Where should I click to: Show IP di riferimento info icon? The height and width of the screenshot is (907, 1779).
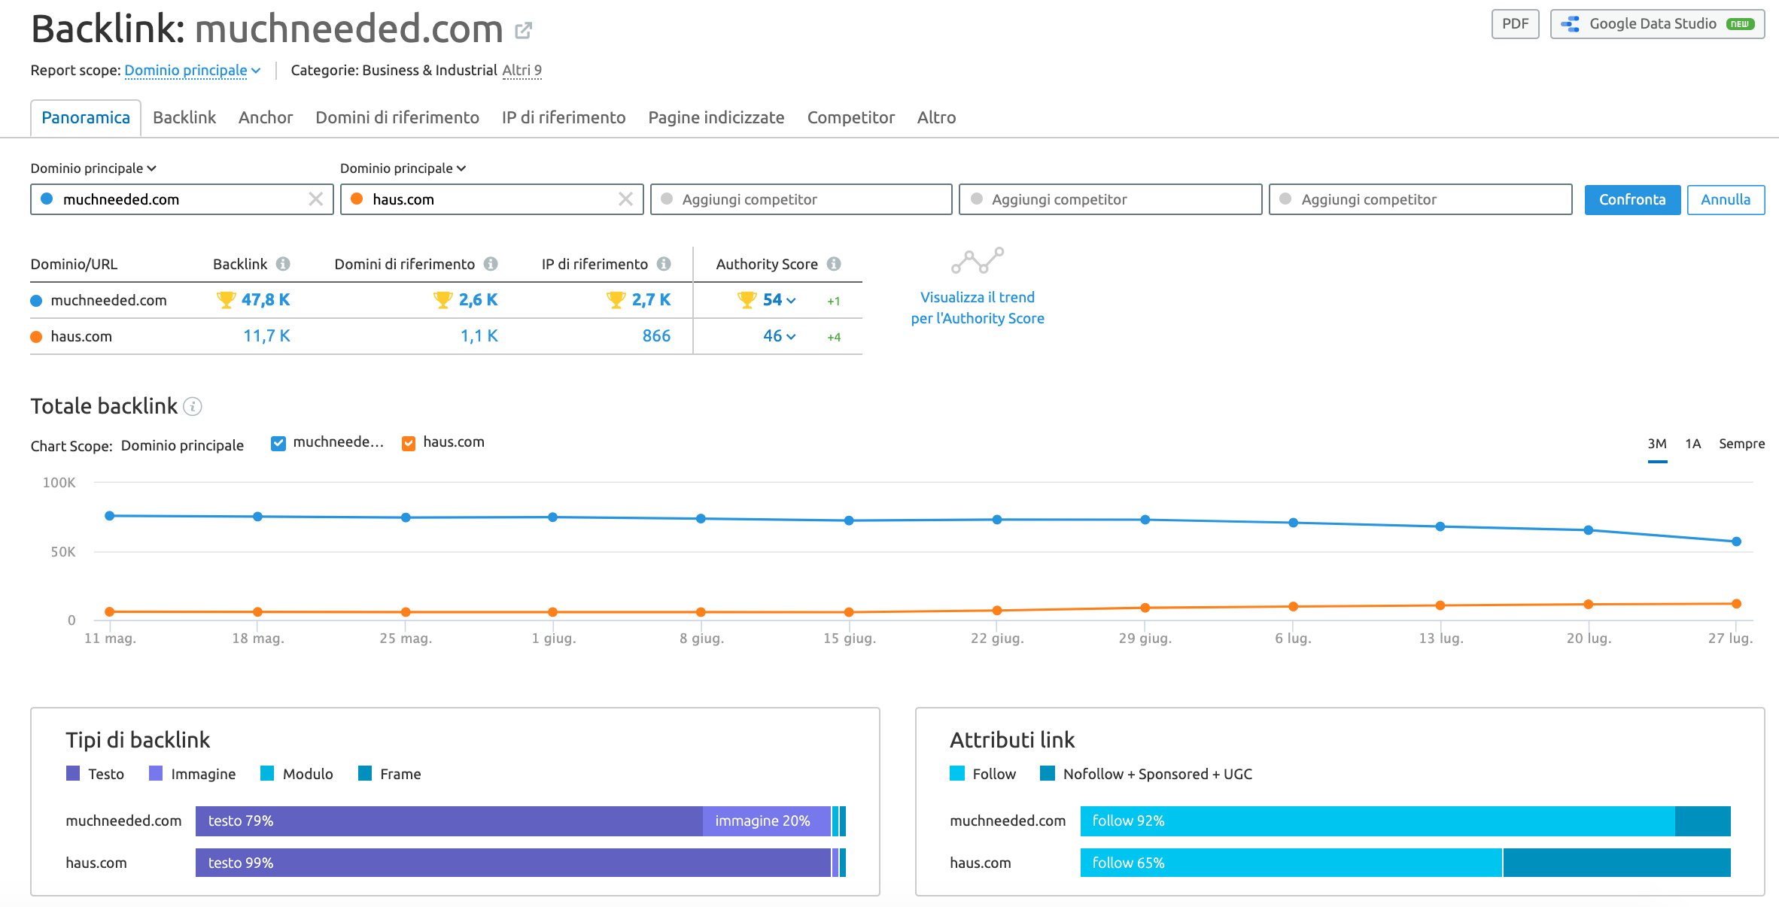click(664, 264)
